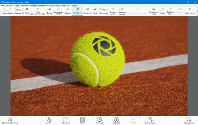Open the Освещение menu
This screenshot has height=125, width=198.
click(x=25, y=6)
